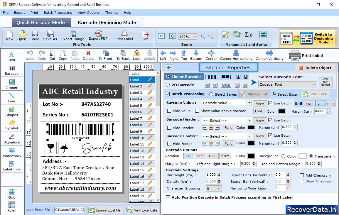Select the 2D Barcode radio button
Screen dimensions: 339x215
[x=168, y=85]
